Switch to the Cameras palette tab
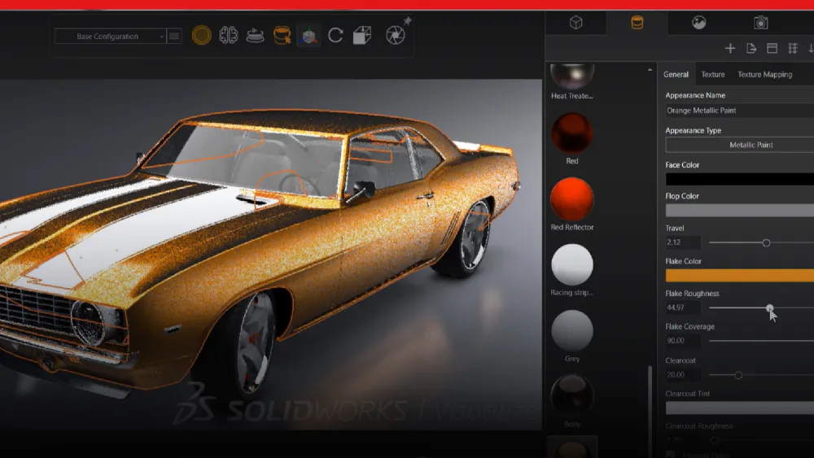Image resolution: width=814 pixels, height=458 pixels. [760, 22]
